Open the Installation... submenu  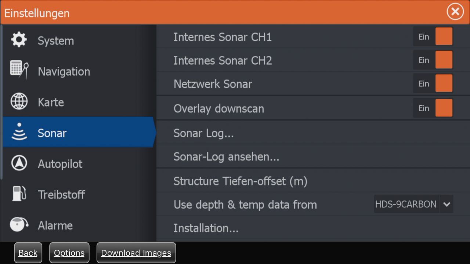point(206,228)
